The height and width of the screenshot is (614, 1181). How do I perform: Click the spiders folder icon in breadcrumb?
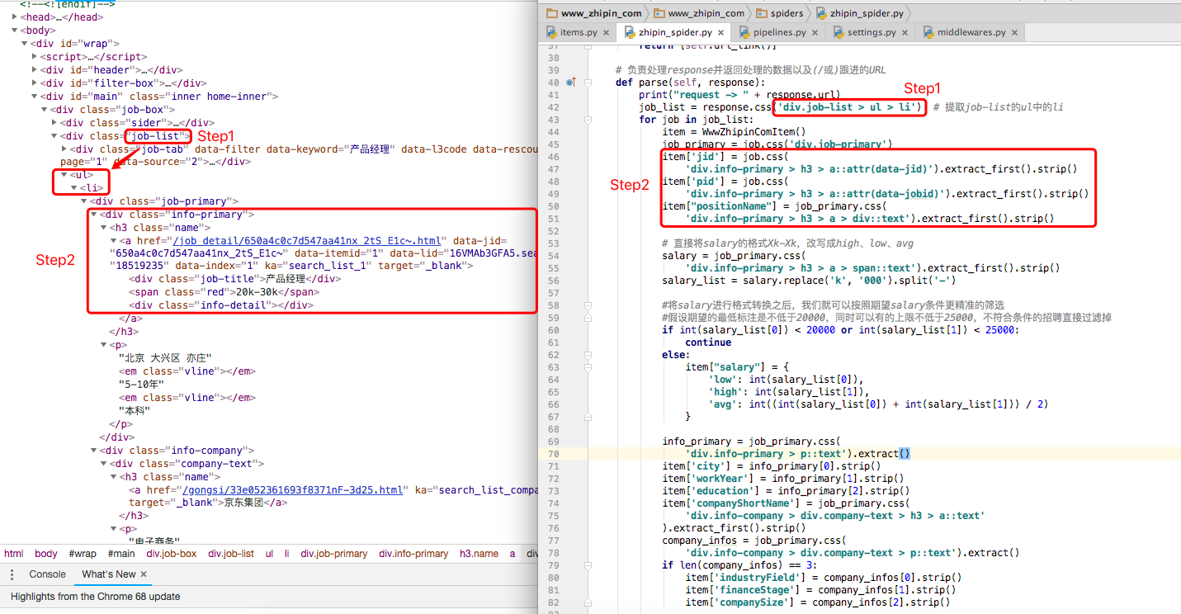[x=762, y=13]
